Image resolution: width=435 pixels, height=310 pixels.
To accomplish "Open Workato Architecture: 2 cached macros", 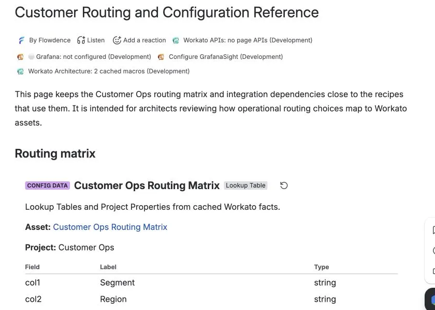I will [109, 71].
